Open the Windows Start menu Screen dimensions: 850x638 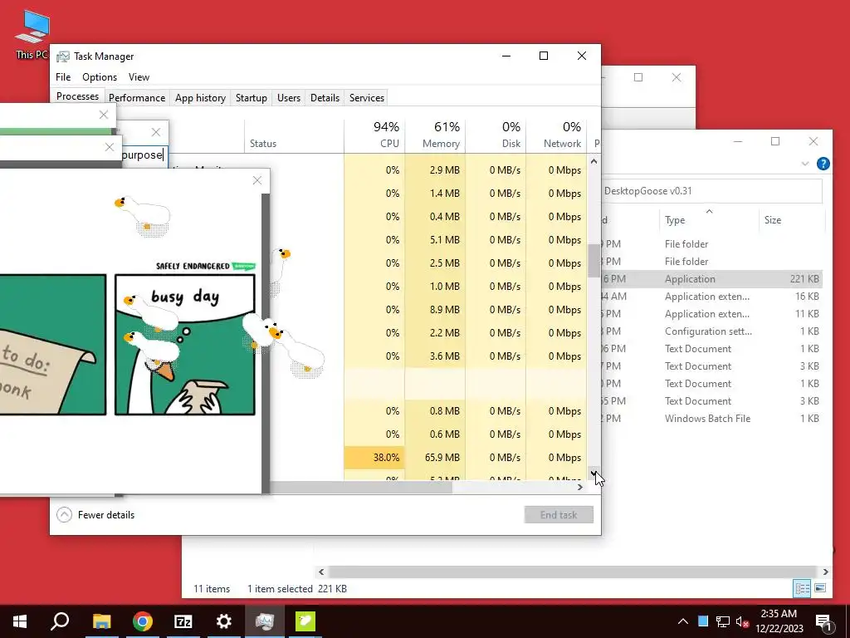coord(20,621)
